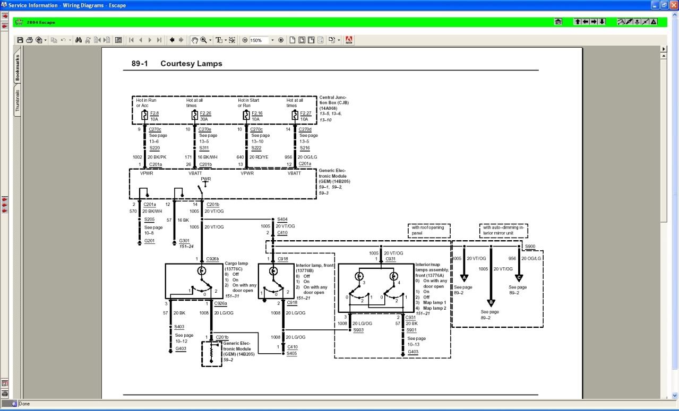Click the up arrow in green bar
Image resolution: width=679 pixels, height=411 pixels.
click(x=577, y=22)
